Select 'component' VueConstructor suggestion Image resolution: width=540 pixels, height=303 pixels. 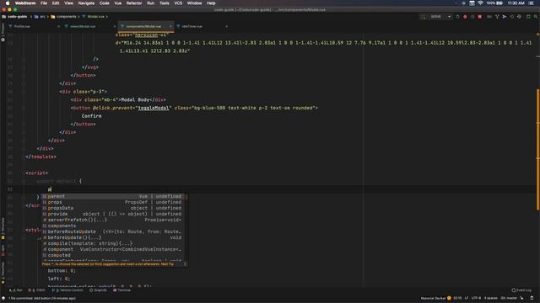[x=113, y=249]
